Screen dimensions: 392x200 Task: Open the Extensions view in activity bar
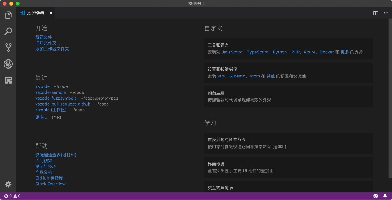click(x=8, y=80)
